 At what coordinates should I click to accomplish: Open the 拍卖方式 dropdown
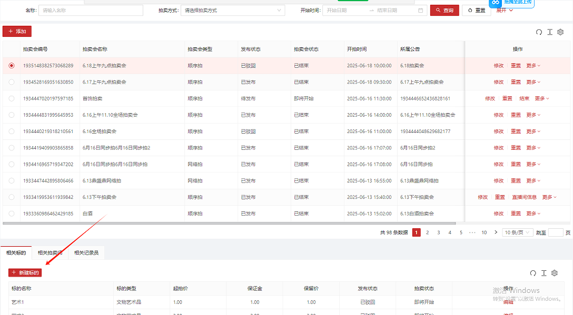[233, 10]
